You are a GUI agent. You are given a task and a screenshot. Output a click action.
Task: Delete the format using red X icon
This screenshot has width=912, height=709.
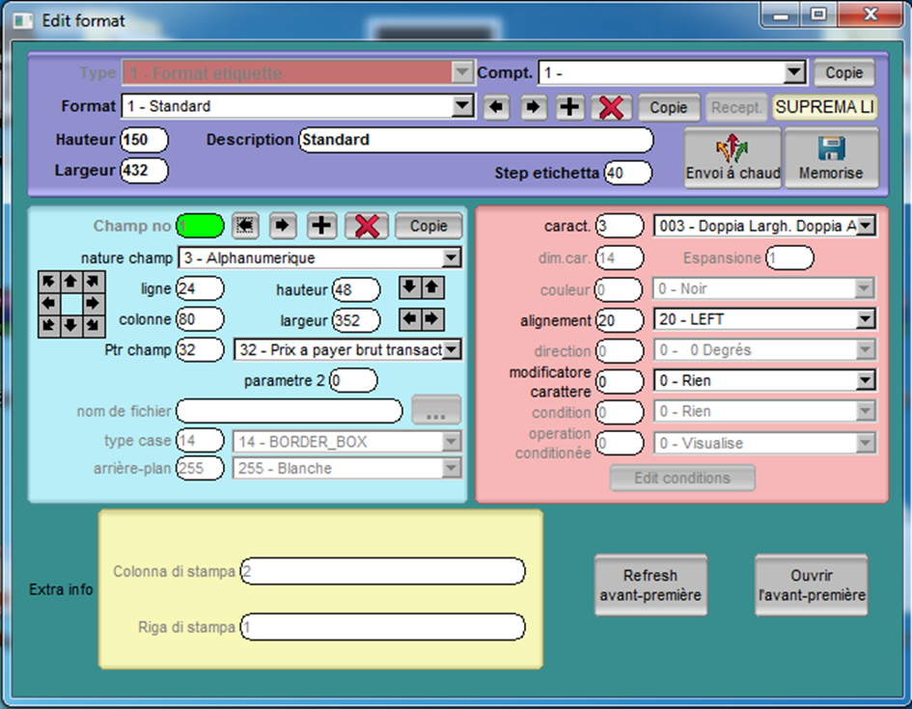coord(610,107)
